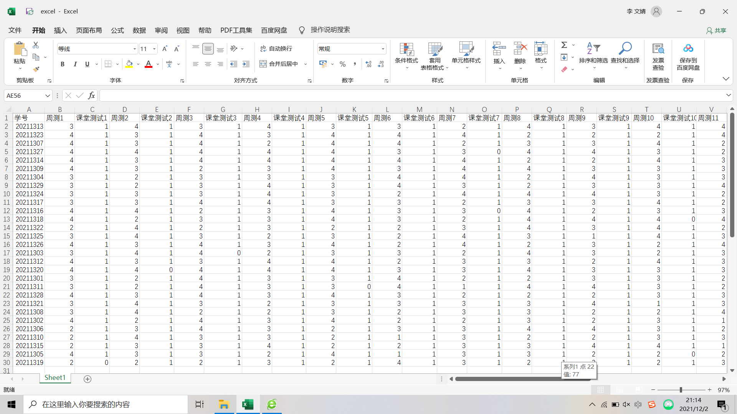Screen dimensions: 737x414
Task: Click the Insert Function fx icon
Action: (91, 95)
